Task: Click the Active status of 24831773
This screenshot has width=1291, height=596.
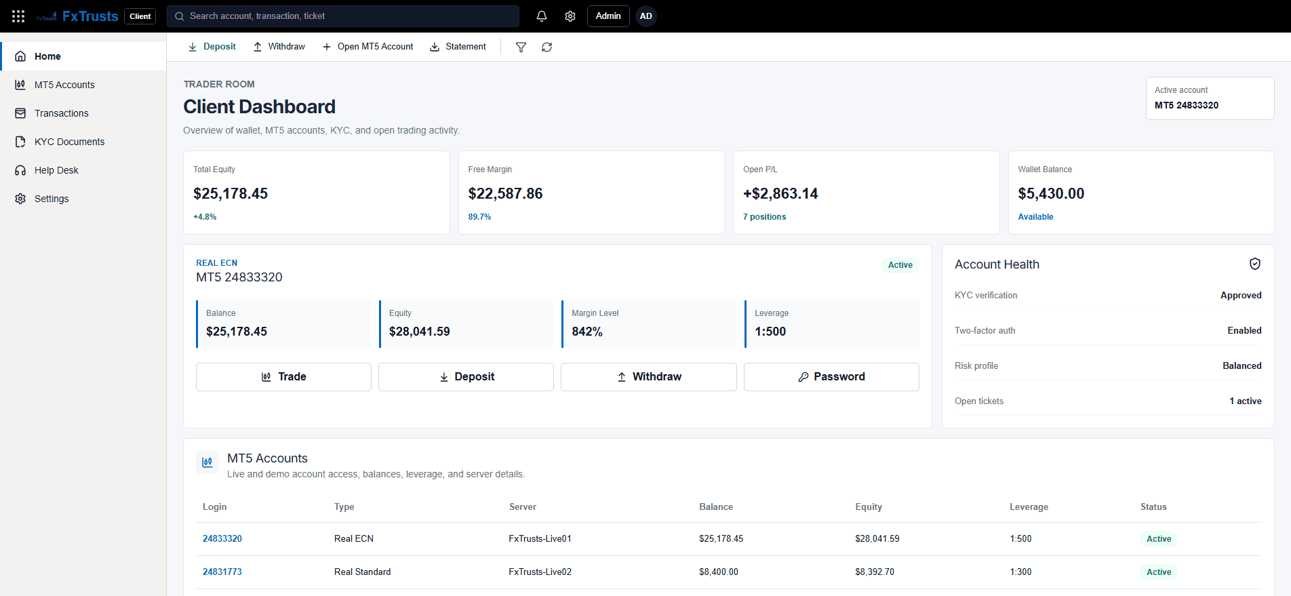Action: (x=1159, y=572)
